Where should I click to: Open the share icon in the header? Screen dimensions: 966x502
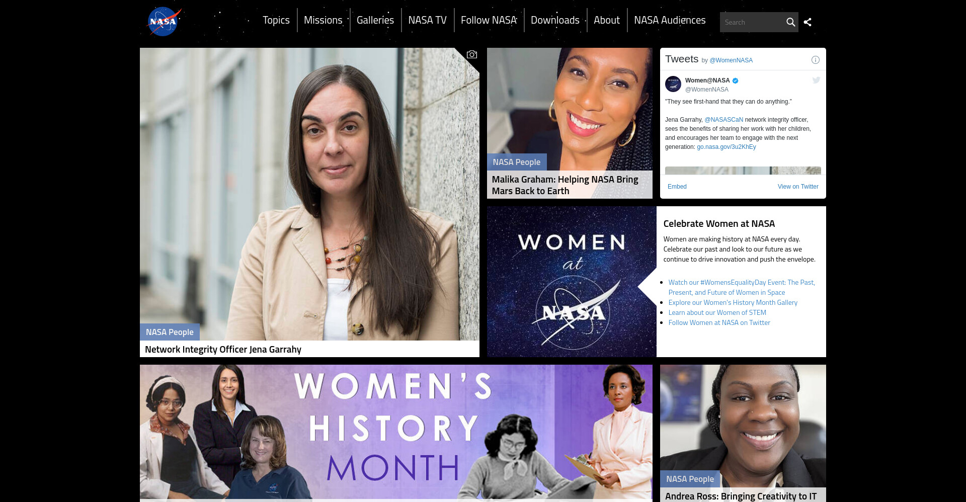[x=808, y=22]
